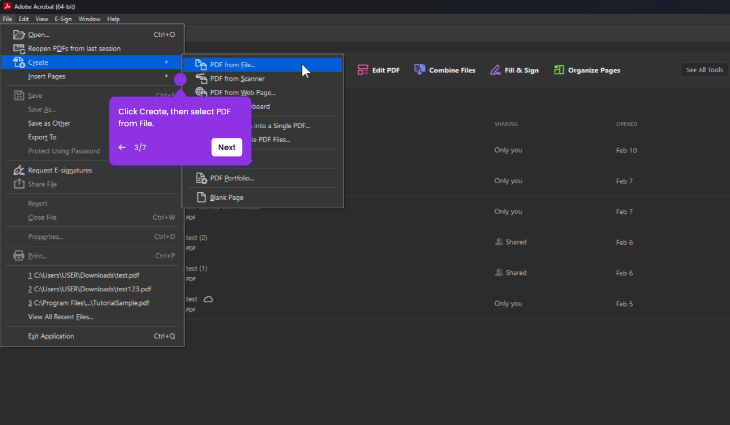Click the PDF from File icon
This screenshot has height=425, width=730.
[x=201, y=65]
